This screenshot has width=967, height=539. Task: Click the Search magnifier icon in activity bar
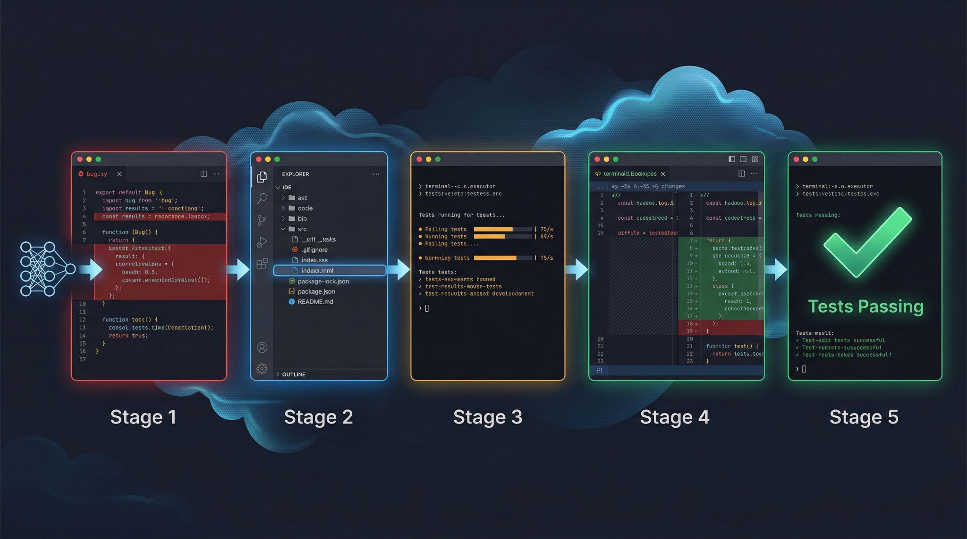262,198
